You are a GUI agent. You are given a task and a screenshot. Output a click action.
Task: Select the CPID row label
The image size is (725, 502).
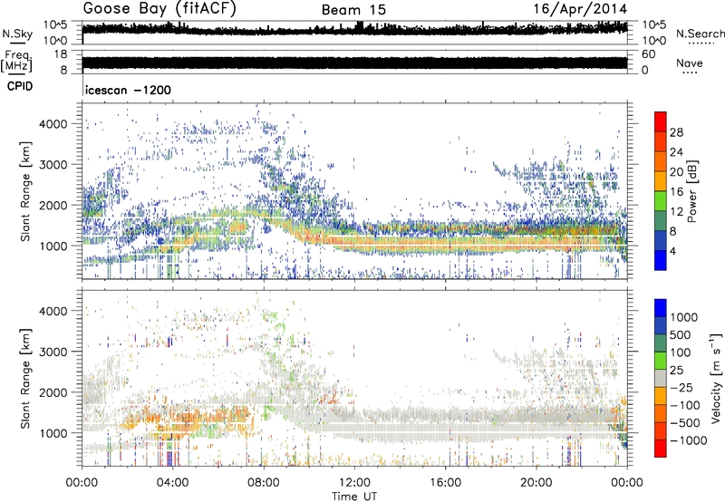[x=20, y=86]
